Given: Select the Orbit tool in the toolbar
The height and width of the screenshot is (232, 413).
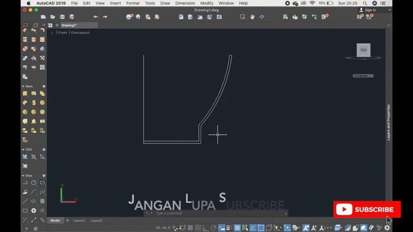Looking at the screenshot, I should [x=262, y=17].
